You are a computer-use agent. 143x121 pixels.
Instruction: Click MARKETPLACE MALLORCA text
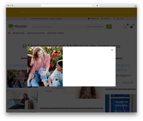[39, 19]
